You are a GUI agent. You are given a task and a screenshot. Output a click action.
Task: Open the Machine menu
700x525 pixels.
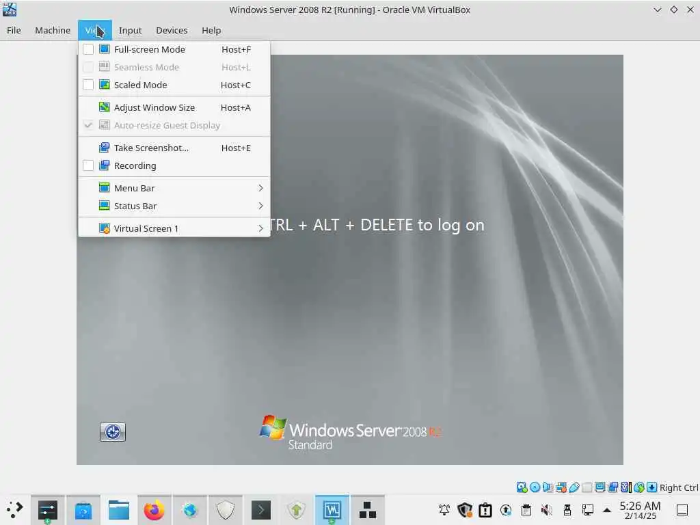tap(53, 30)
